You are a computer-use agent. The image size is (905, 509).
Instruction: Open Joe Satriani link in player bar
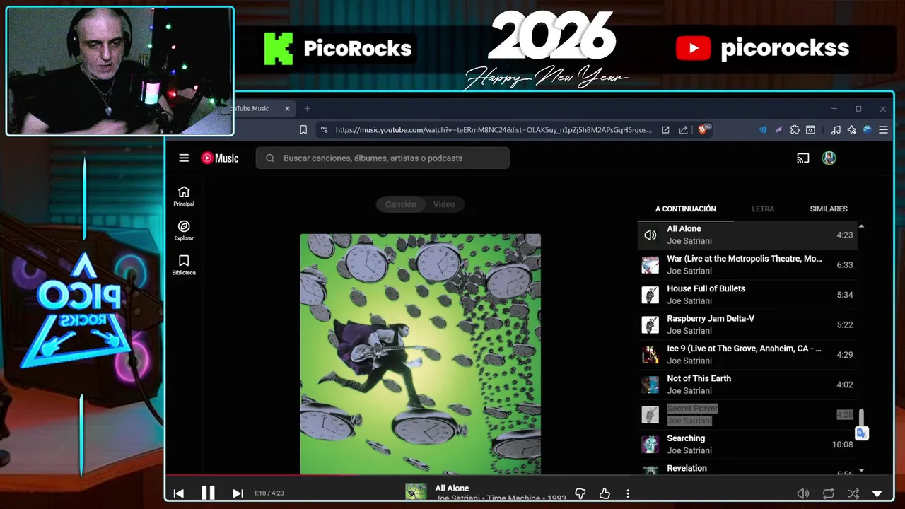pyautogui.click(x=460, y=498)
